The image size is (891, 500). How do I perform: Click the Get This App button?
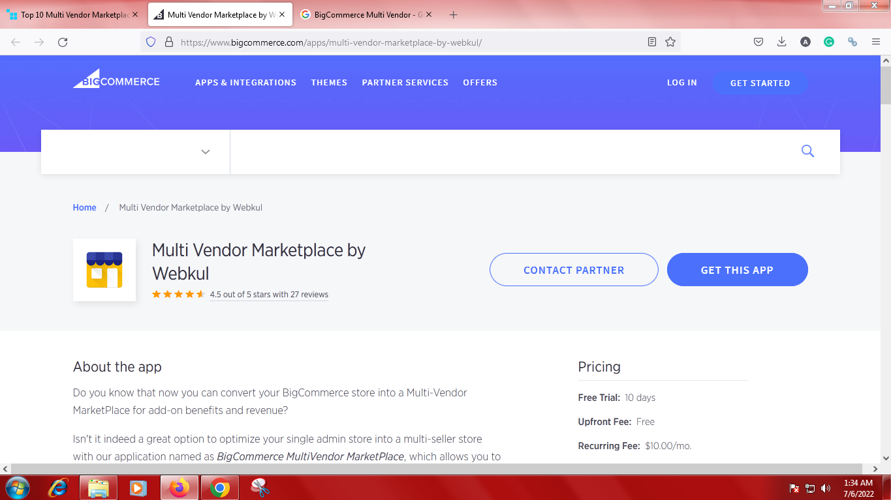(x=737, y=270)
